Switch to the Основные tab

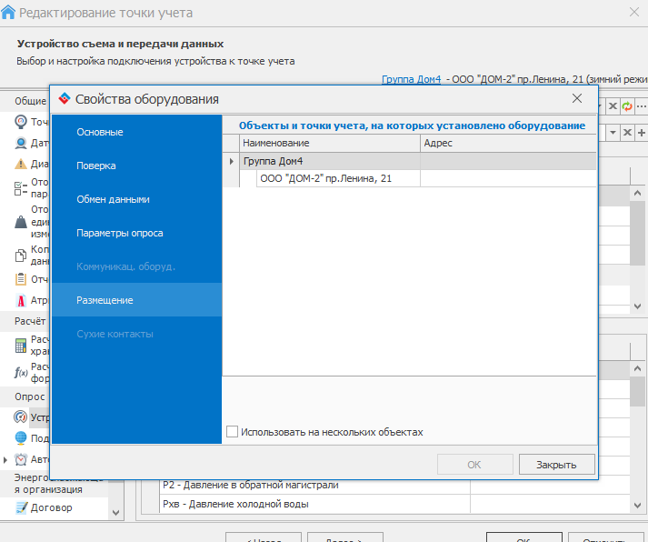point(100,132)
